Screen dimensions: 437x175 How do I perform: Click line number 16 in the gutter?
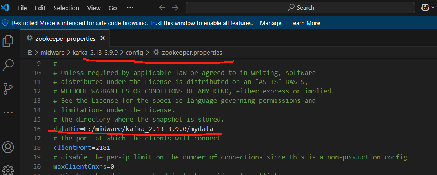(37, 129)
